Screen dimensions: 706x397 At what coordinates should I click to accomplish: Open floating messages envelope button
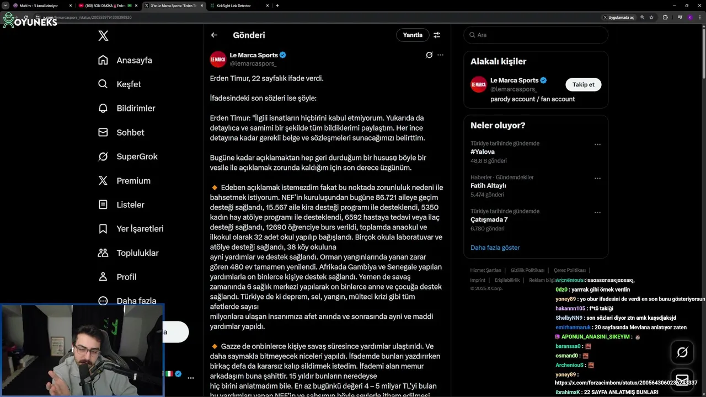(682, 380)
